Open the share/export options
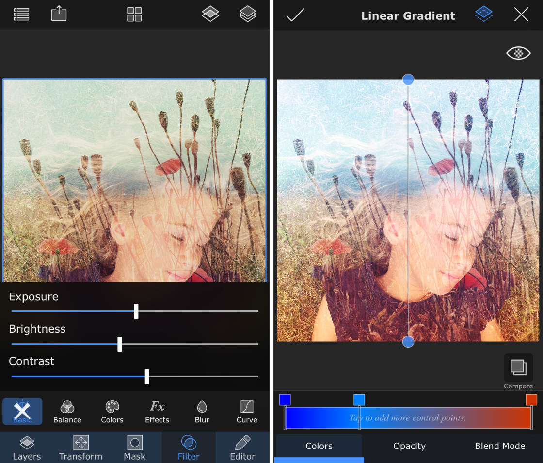Screen dimensions: 543x463 click(x=59, y=14)
